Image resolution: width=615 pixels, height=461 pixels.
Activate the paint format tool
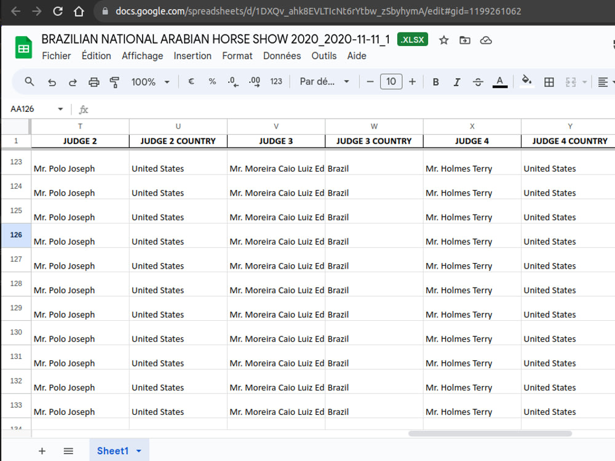pyautogui.click(x=114, y=82)
